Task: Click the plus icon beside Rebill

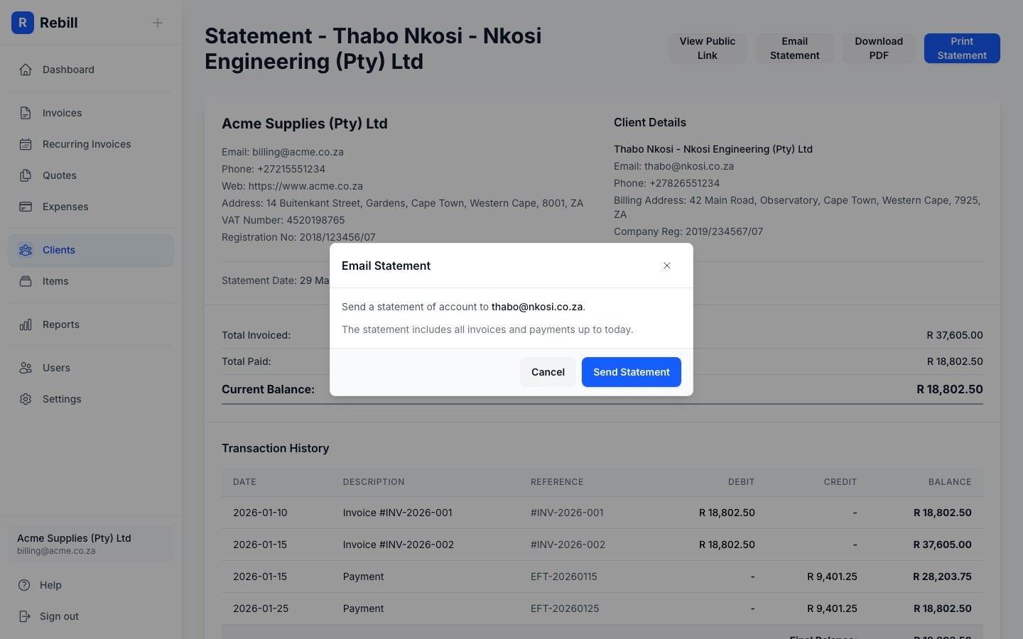Action: [158, 23]
